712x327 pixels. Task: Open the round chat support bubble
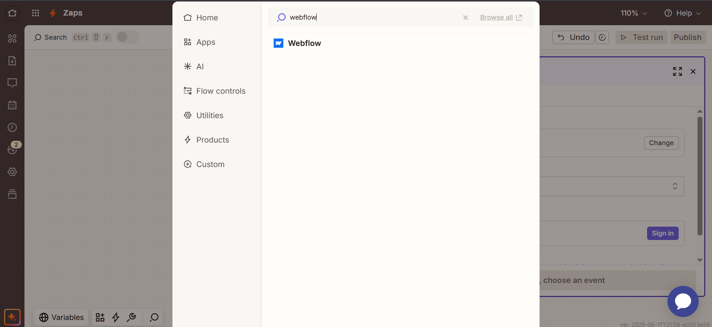click(x=683, y=301)
